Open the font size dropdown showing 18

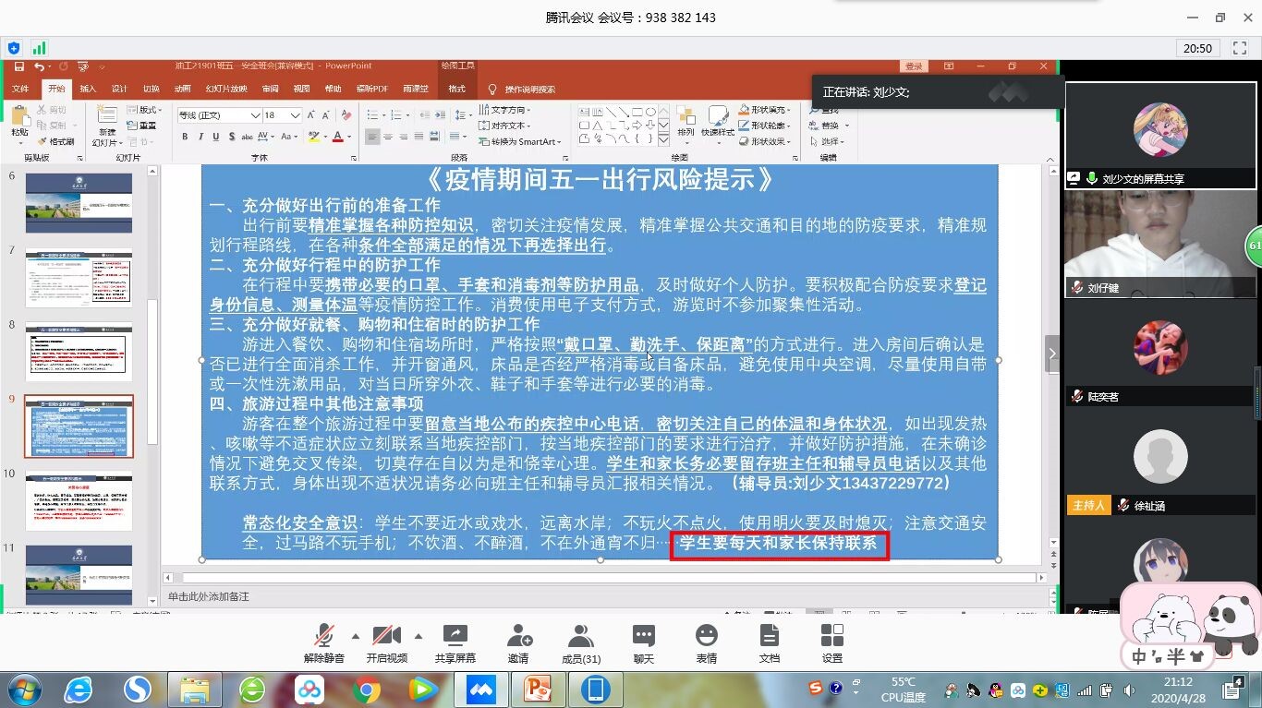295,115
